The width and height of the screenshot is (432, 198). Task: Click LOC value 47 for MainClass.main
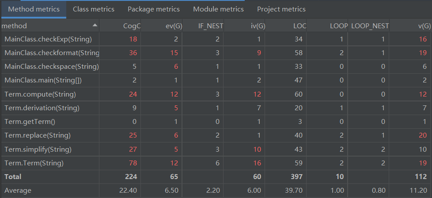298,80
